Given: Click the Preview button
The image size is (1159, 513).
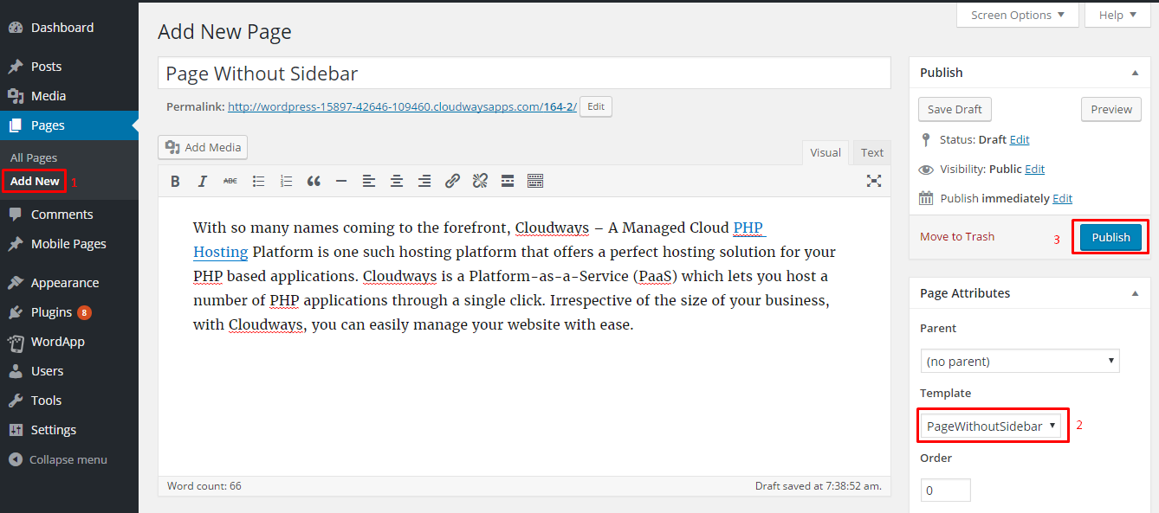Looking at the screenshot, I should click(x=1111, y=109).
